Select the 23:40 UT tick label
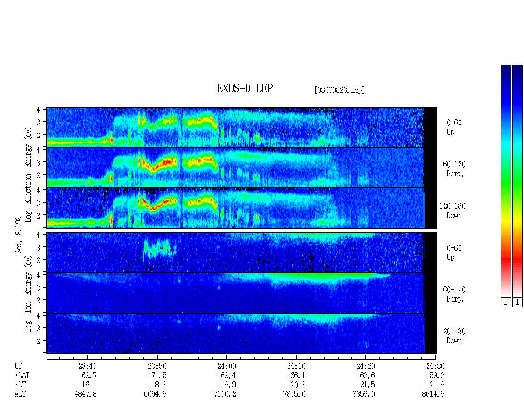Image resolution: width=524 pixels, height=406 pixels. point(88,366)
